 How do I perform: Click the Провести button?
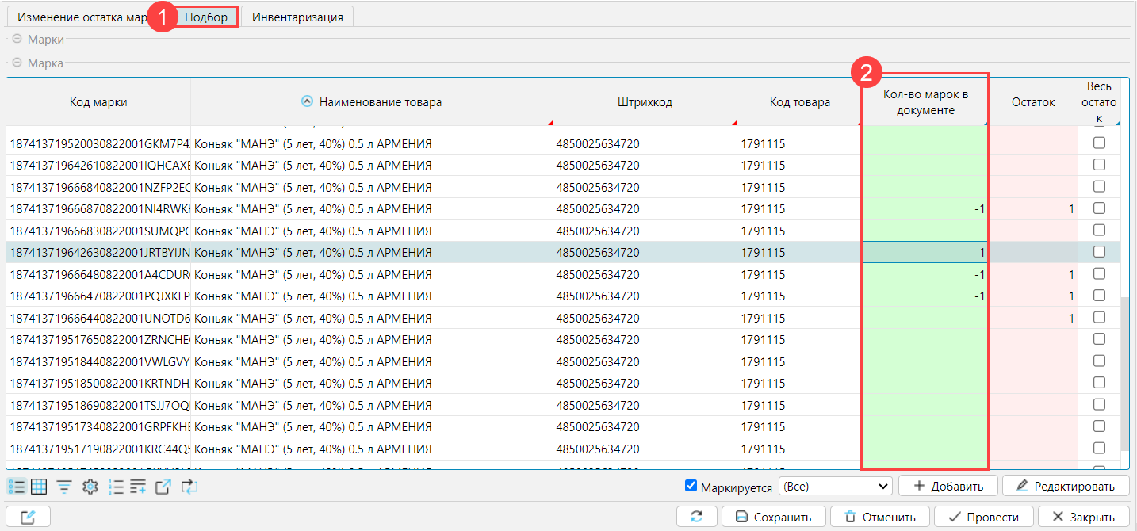(x=983, y=517)
